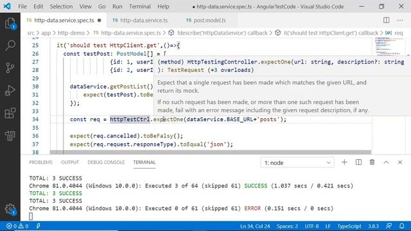Image resolution: width=411 pixels, height=231 pixels.
Task: Click unsaved dot on http-data.service.spec.ts tab
Action: pos(100,20)
